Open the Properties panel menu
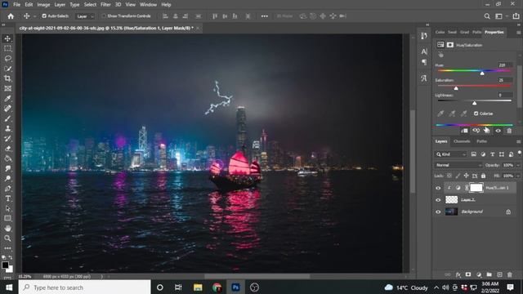 coord(518,33)
